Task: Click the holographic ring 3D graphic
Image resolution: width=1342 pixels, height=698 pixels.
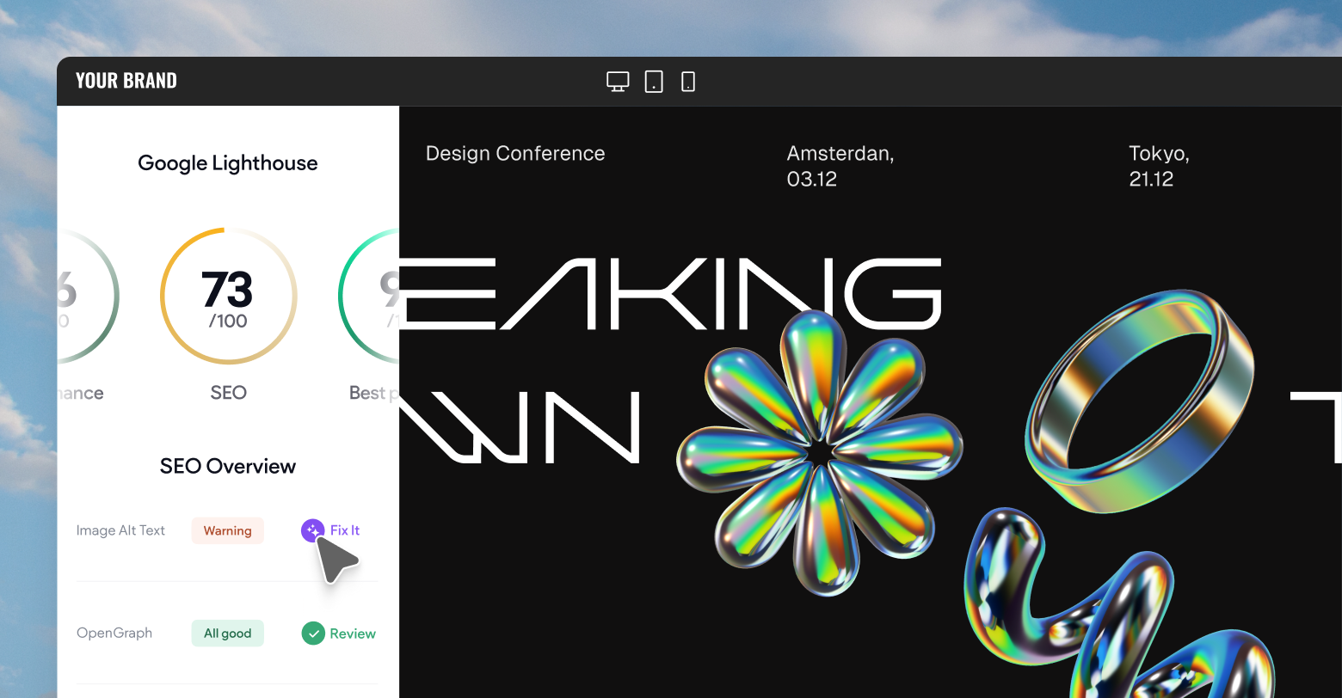Action: click(x=1140, y=400)
